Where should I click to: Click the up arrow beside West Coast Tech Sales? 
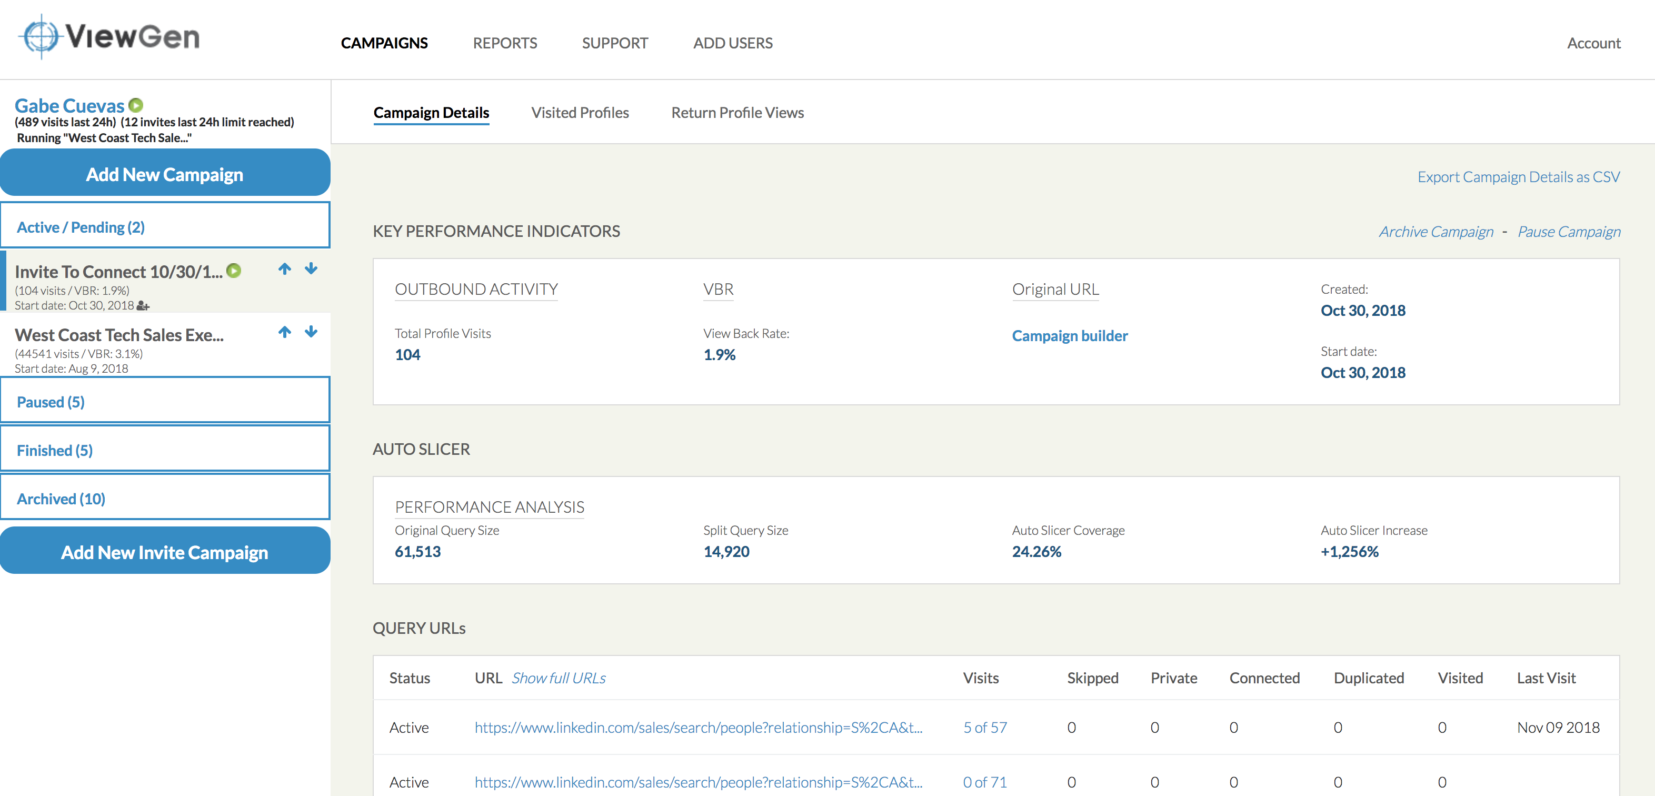point(285,332)
